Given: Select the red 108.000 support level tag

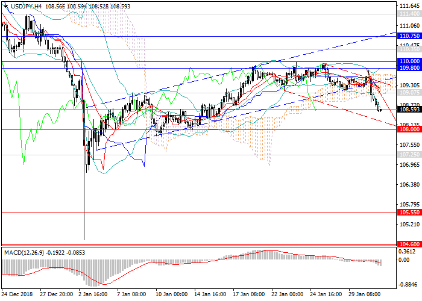Looking at the screenshot, I should click(x=408, y=129).
